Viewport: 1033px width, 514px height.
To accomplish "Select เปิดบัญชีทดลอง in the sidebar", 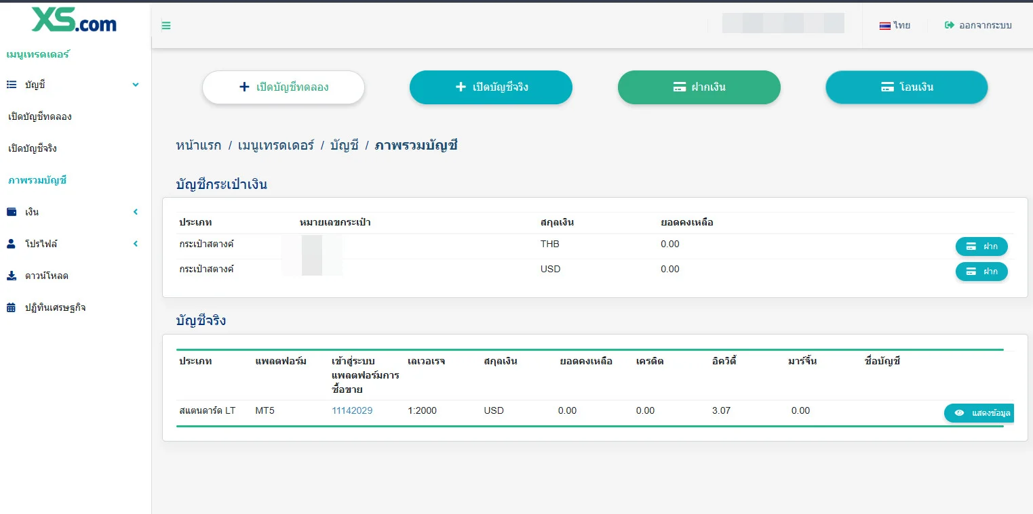I will click(x=40, y=116).
